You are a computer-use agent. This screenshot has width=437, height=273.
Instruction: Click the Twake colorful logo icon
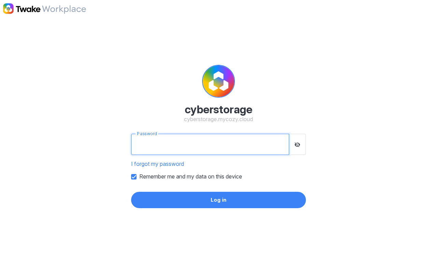[8, 9]
